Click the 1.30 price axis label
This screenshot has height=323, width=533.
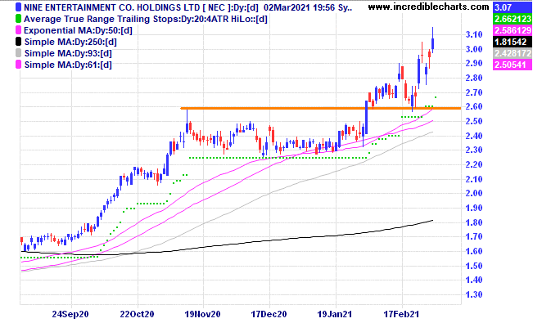474,294
